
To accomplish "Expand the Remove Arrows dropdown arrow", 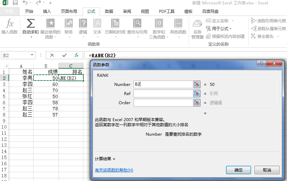I will coord(278,37).
